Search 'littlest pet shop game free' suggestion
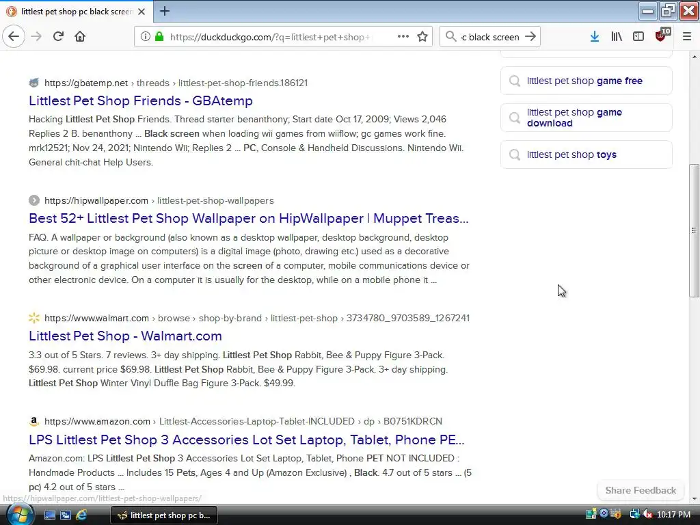The height and width of the screenshot is (525, 700). [586, 81]
